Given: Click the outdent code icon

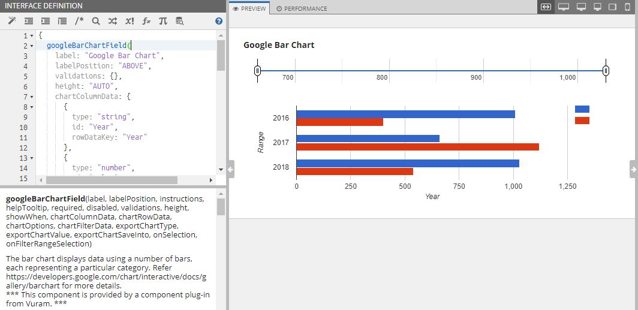Looking at the screenshot, I should point(29,21).
